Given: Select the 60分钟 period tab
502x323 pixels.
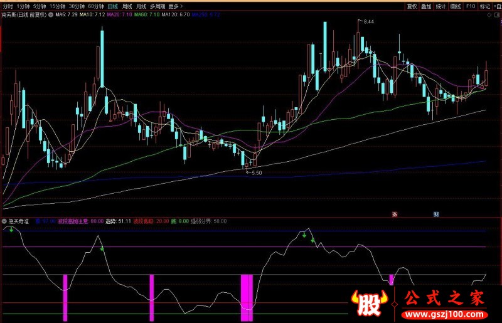Looking at the screenshot, I should pyautogui.click(x=95, y=5).
